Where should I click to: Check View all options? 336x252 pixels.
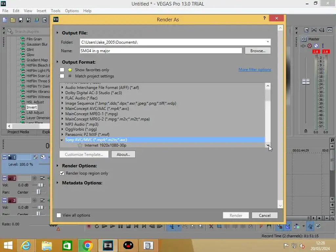click(58, 215)
